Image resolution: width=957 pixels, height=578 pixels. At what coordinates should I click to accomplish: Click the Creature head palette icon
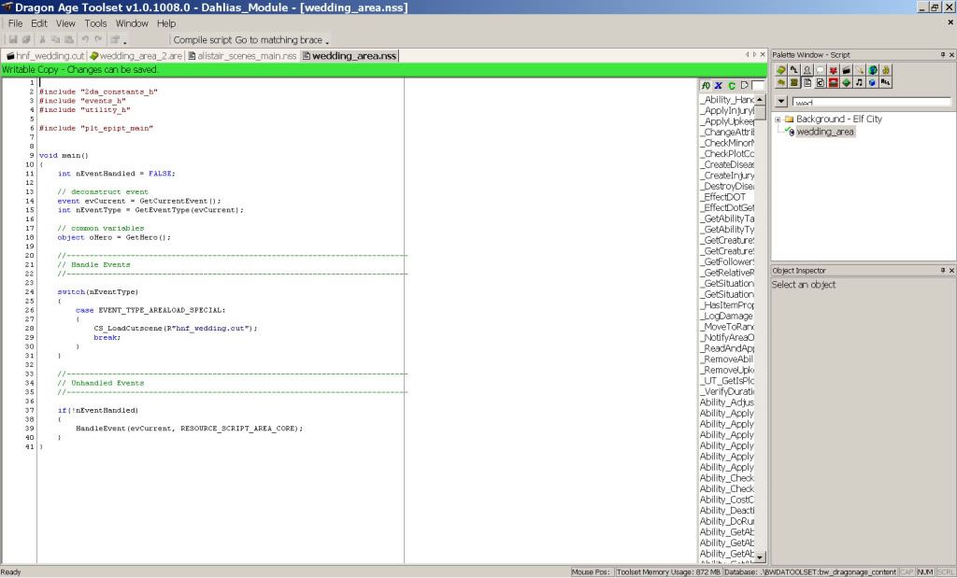click(x=807, y=70)
